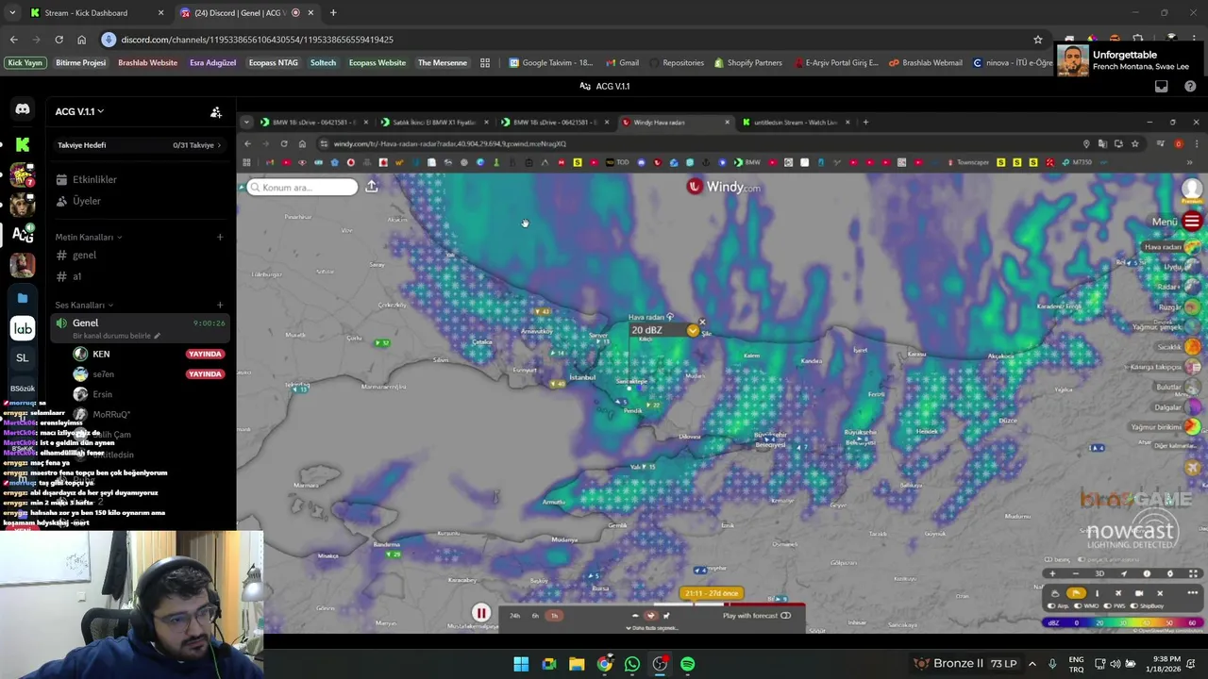1208x679 pixels.
Task: Select the 6h radar time range
Action: tap(535, 616)
